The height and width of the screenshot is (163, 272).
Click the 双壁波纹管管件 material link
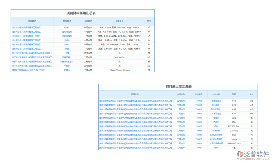[x=67, y=62]
